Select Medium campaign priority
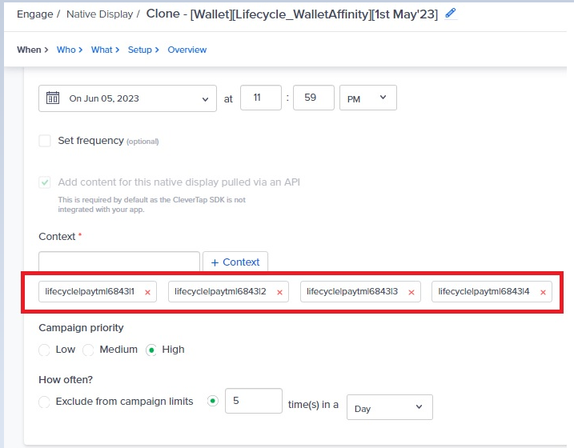Viewport: 574px width, 448px height. coord(88,350)
